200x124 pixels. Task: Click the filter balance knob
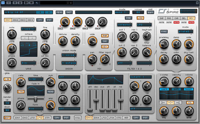click(147, 52)
